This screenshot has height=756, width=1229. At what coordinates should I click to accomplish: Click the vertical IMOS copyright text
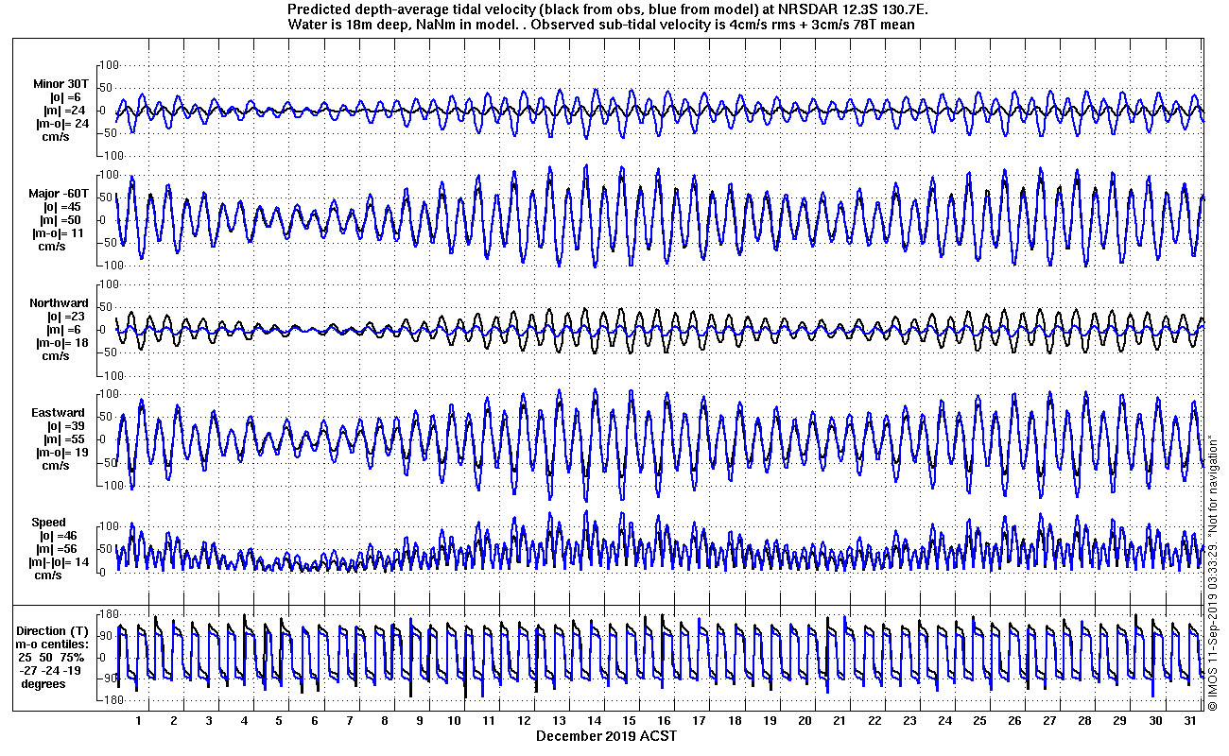[1211, 572]
